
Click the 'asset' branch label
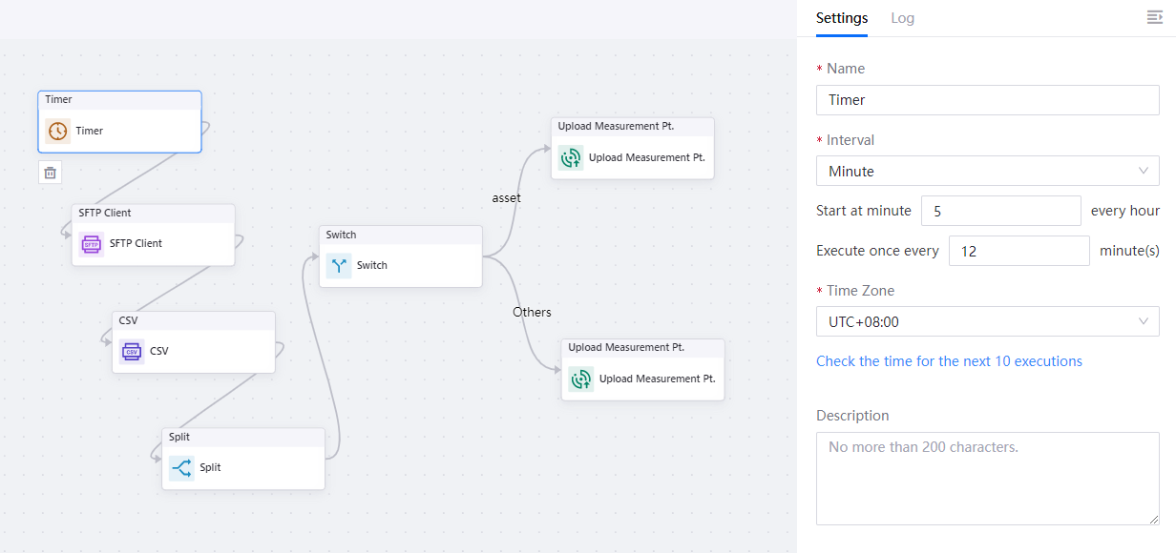pos(507,197)
